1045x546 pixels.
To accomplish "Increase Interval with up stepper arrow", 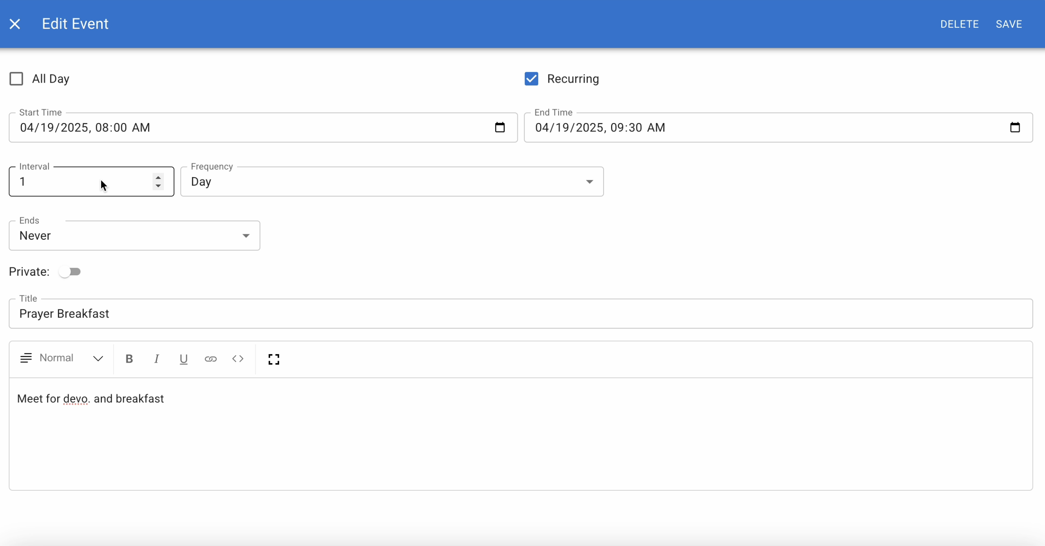I will coord(158,177).
